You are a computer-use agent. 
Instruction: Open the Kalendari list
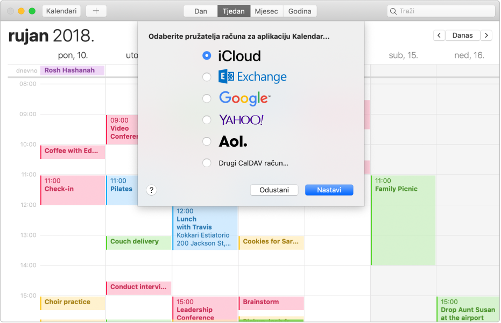tap(61, 11)
